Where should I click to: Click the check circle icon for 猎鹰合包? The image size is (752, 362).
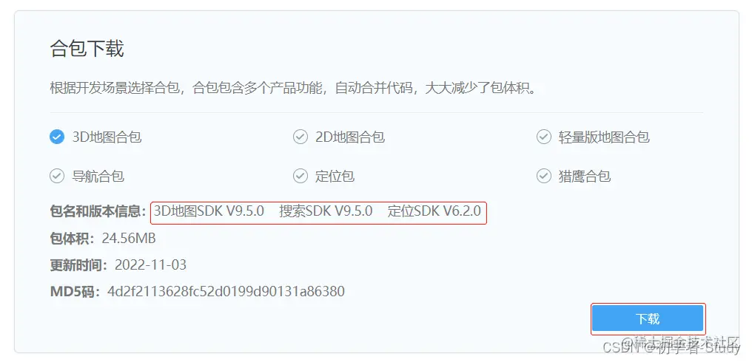(543, 177)
